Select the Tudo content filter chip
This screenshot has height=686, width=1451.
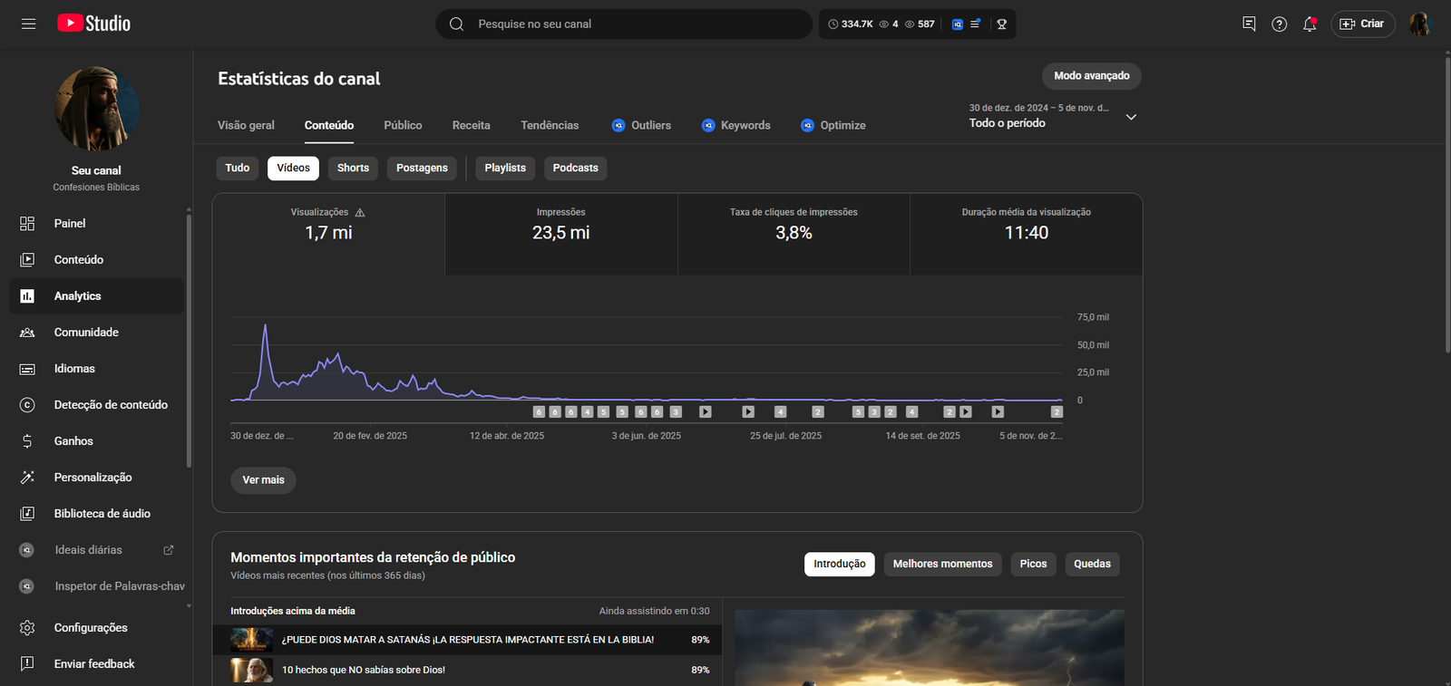coord(238,169)
